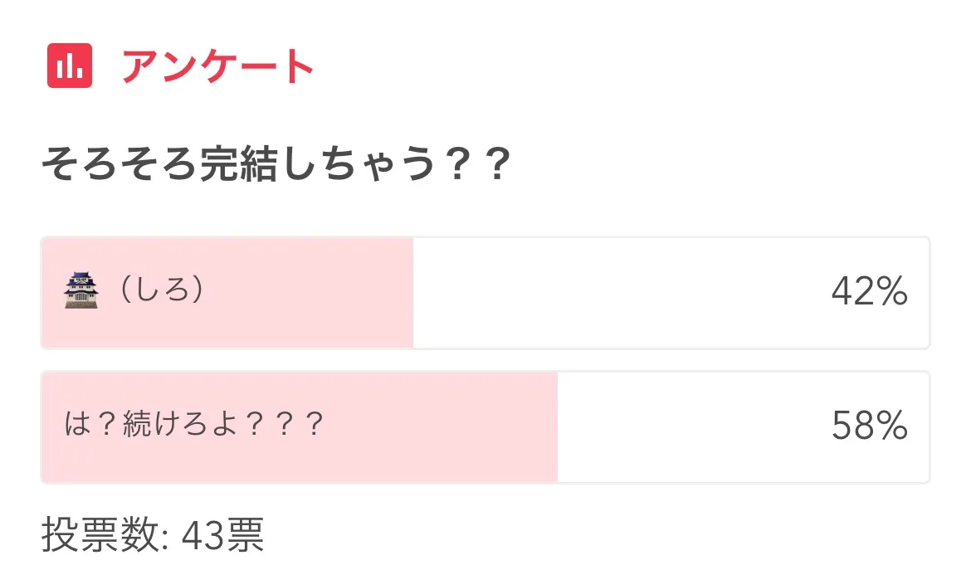
Task: Click the white unfilled area of 42% option
Action: pos(614,293)
